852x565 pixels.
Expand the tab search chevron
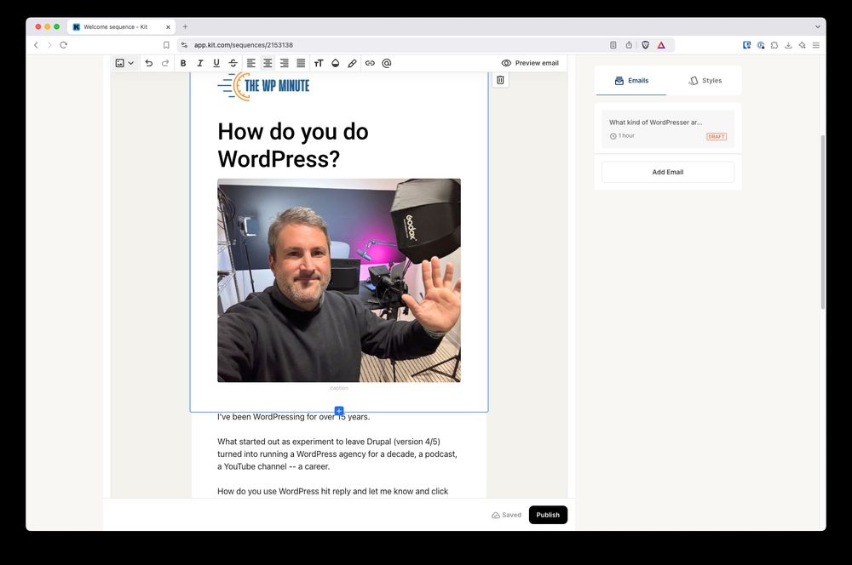817,26
